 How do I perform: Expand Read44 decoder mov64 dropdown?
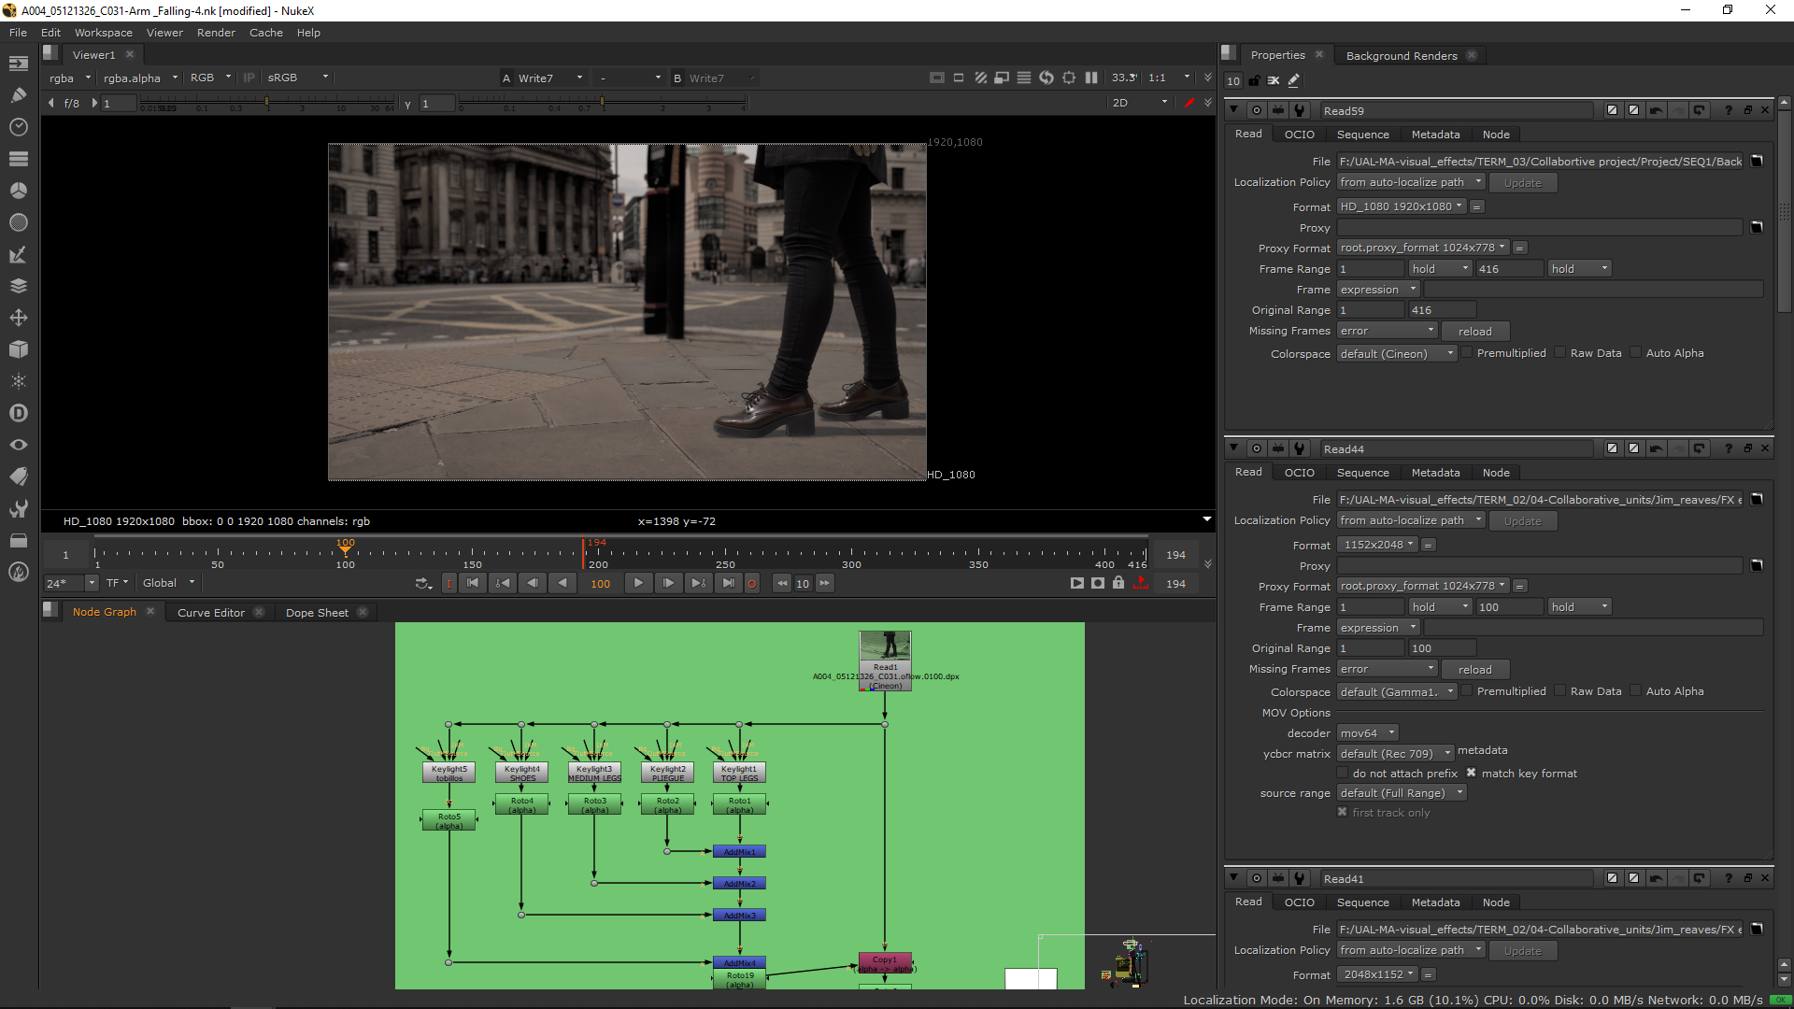[x=1367, y=733]
